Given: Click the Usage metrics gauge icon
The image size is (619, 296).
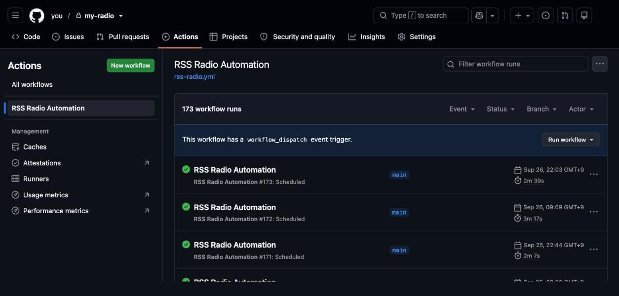Looking at the screenshot, I should pyautogui.click(x=15, y=195).
